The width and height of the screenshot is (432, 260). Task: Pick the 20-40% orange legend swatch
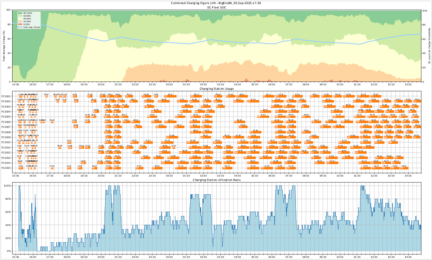tap(20, 21)
